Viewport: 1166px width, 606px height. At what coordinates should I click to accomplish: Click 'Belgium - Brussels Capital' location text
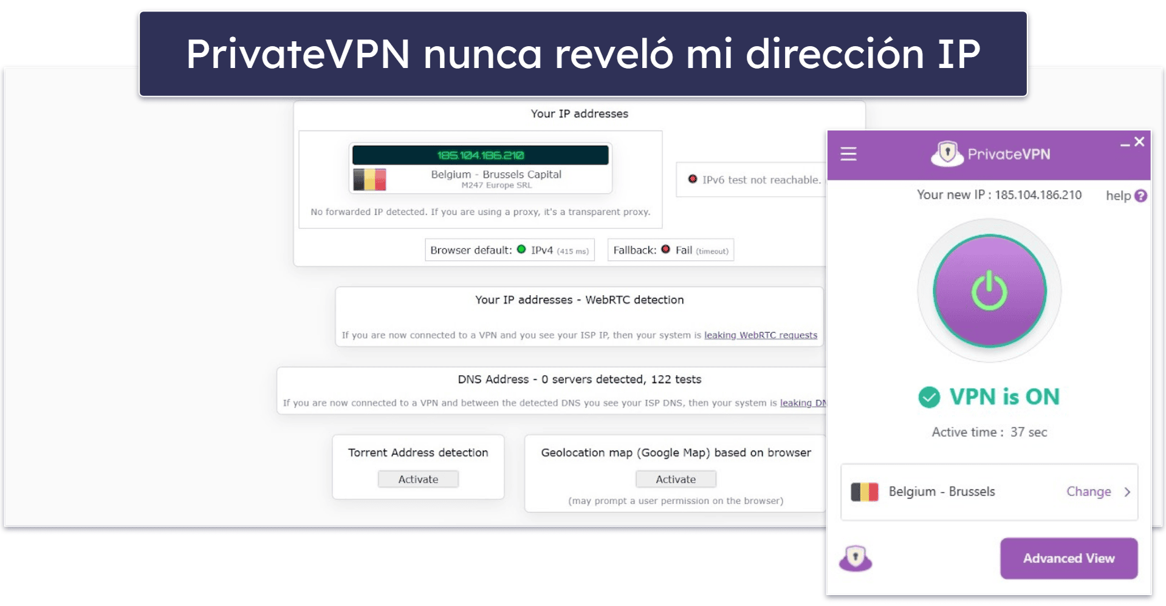496,174
